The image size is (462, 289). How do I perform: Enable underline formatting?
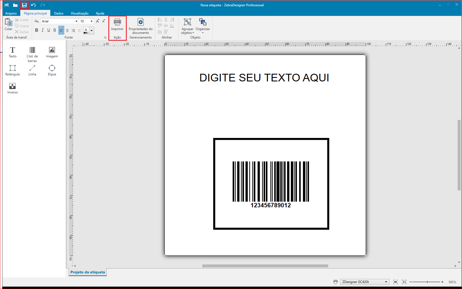click(48, 30)
